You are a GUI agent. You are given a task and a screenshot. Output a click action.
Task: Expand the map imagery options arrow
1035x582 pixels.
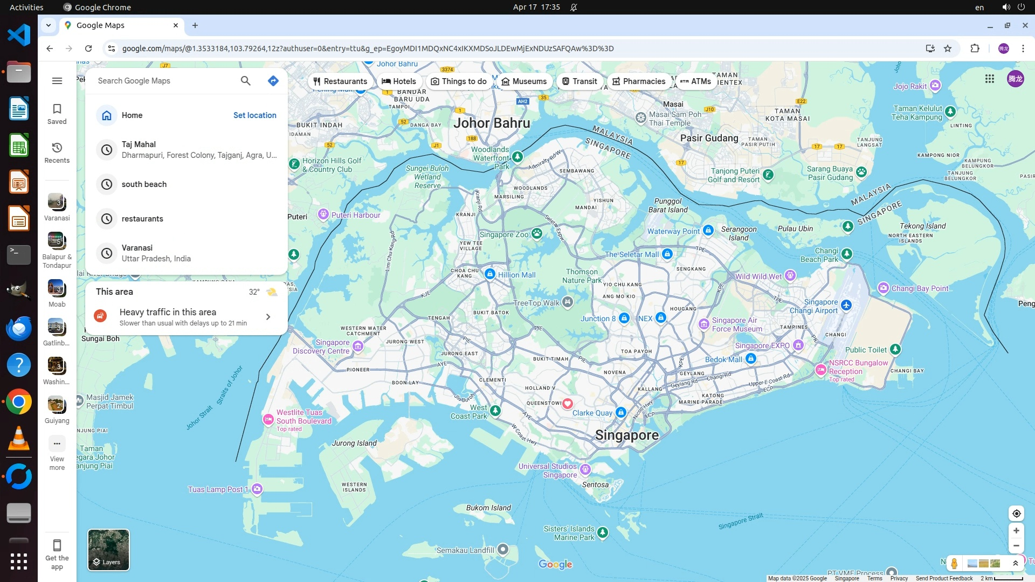[1016, 564]
